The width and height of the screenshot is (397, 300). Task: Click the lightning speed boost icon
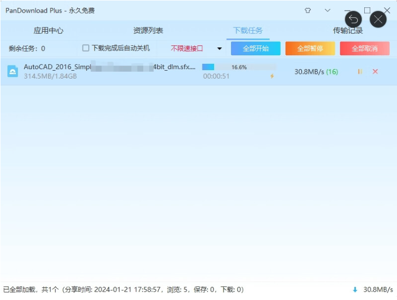click(x=272, y=76)
